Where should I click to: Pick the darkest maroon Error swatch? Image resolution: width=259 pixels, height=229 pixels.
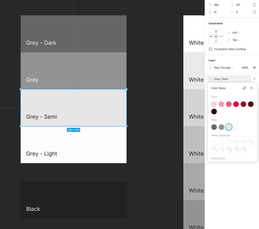tap(214, 111)
